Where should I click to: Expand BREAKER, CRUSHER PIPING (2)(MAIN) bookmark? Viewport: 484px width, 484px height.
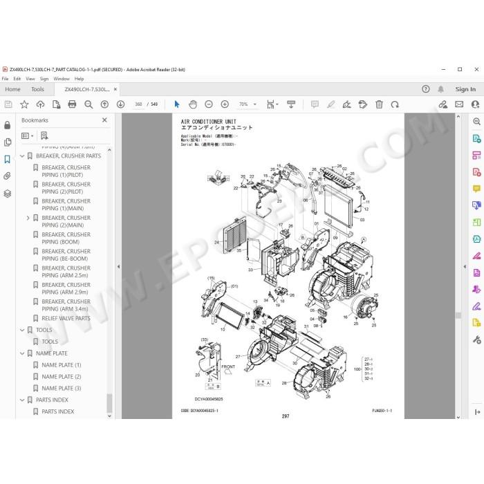point(28,218)
